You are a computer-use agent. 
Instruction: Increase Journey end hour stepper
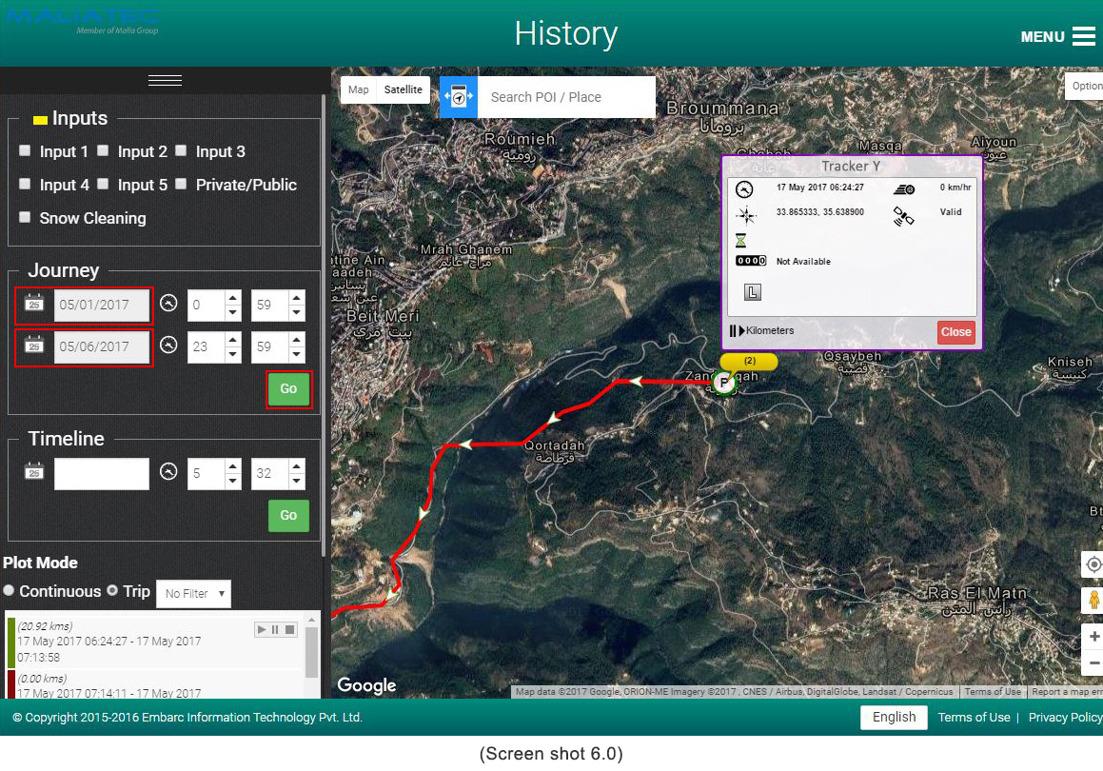233,340
